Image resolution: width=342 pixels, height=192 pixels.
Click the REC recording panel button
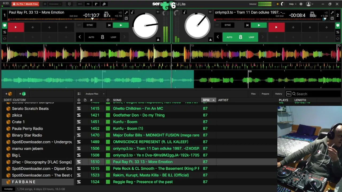(x=80, y=4)
